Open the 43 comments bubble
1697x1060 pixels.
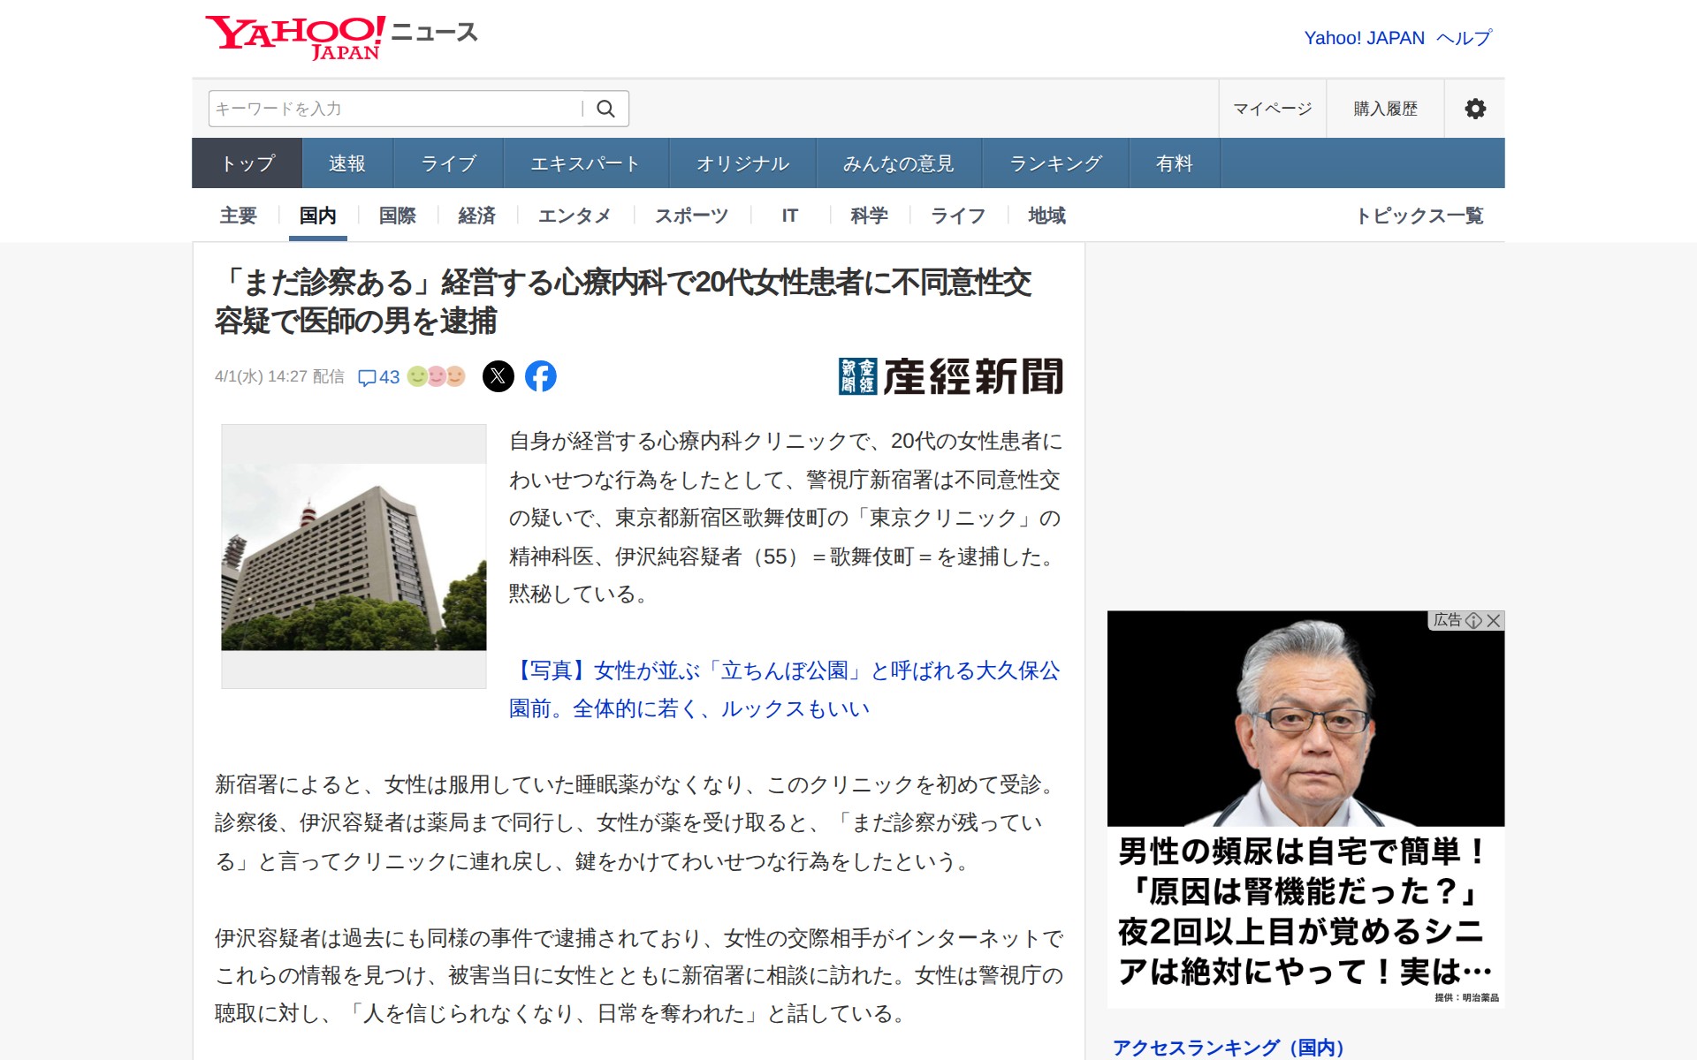[379, 377]
